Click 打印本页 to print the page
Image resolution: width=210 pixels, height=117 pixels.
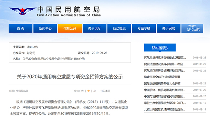coord(105,91)
